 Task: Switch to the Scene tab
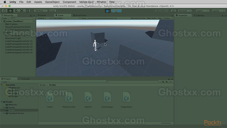point(42,15)
